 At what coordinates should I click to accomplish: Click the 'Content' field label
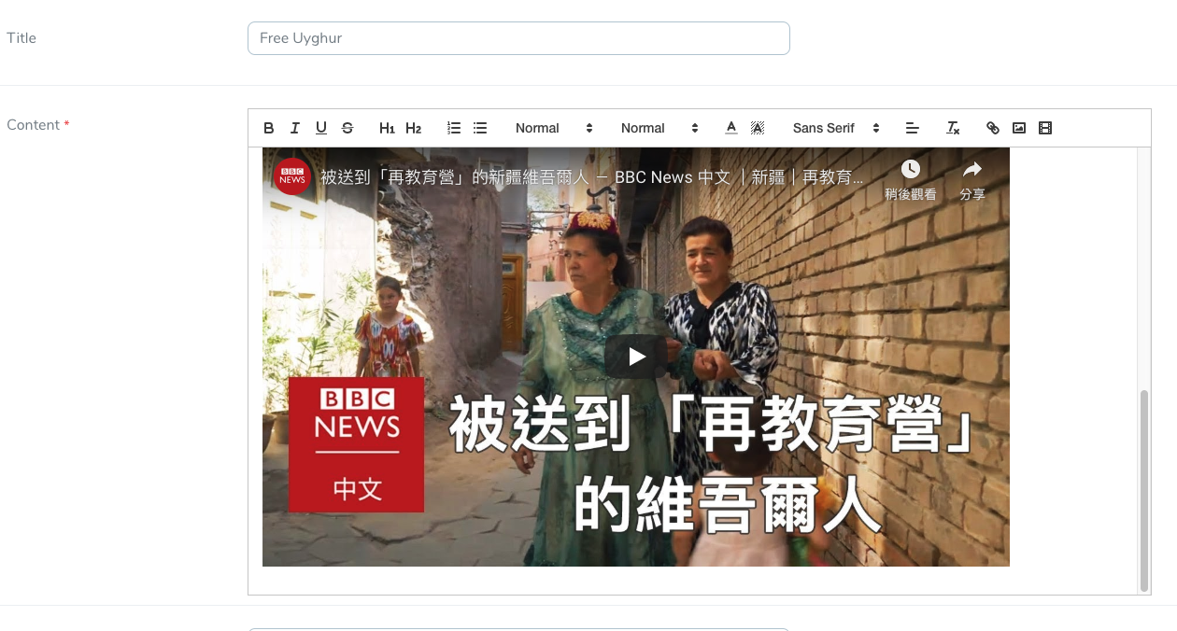(x=33, y=125)
